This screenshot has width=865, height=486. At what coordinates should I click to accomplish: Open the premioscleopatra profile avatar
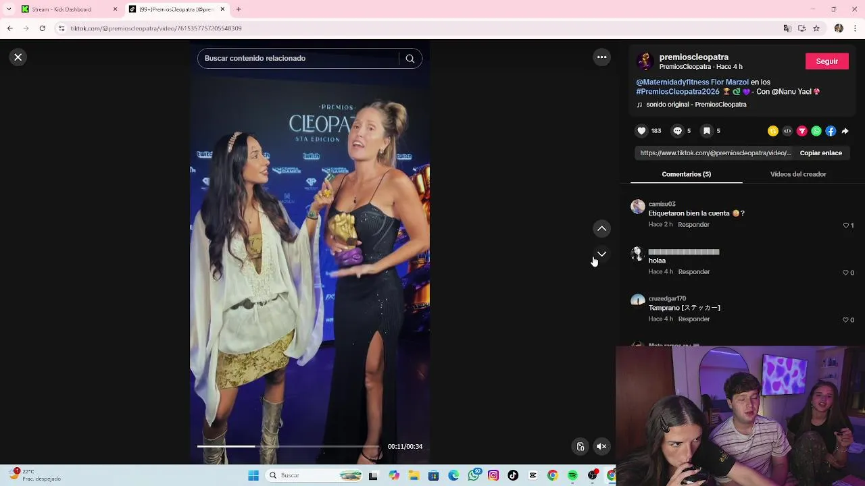pyautogui.click(x=645, y=61)
